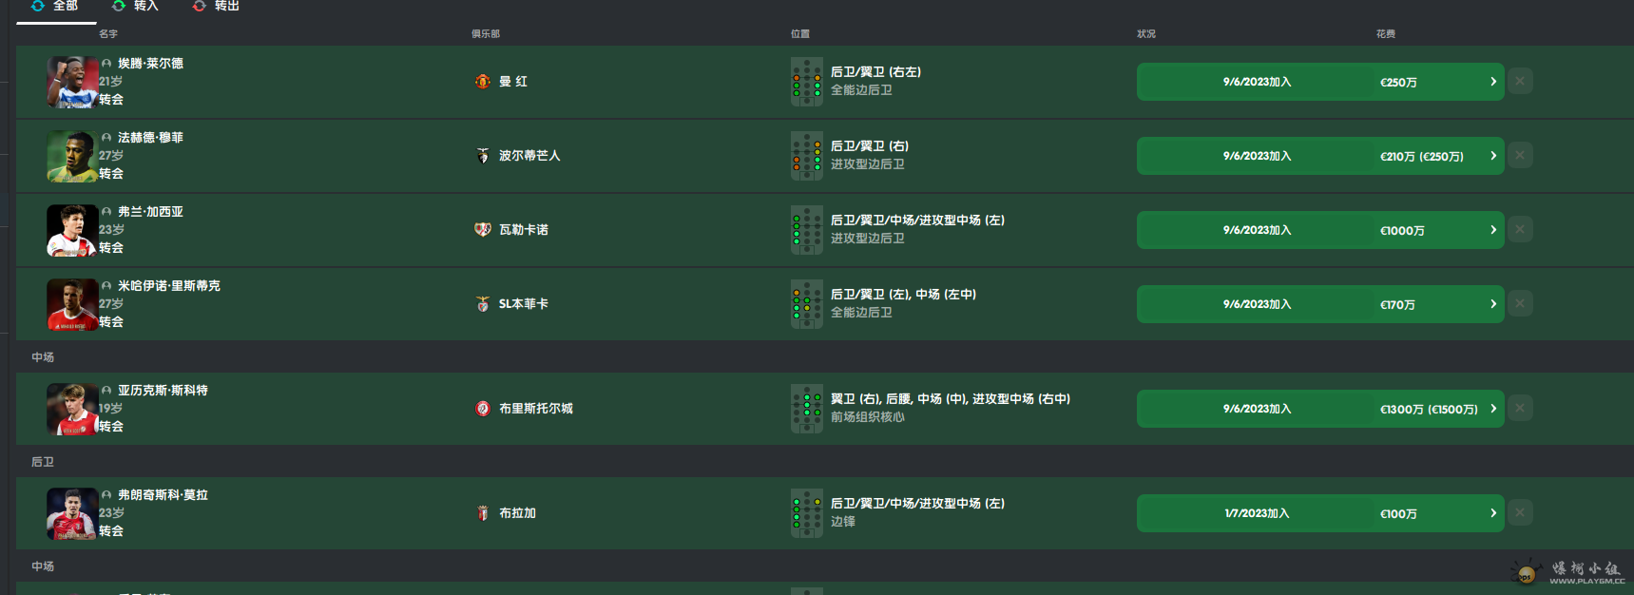Viewport: 1634px width, 595px height.
Task: Click the Rayo Vallecano club badge
Action: coord(483,230)
